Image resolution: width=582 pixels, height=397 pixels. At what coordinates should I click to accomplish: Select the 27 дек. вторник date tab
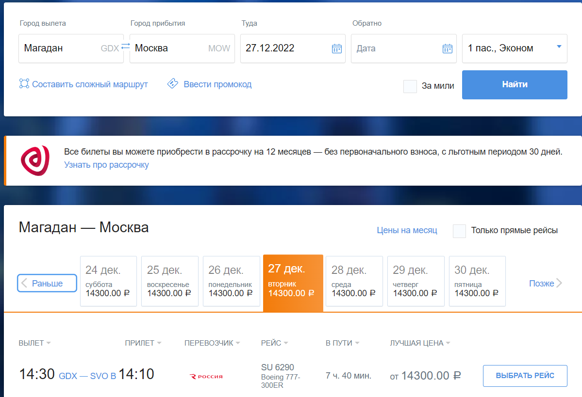point(293,283)
